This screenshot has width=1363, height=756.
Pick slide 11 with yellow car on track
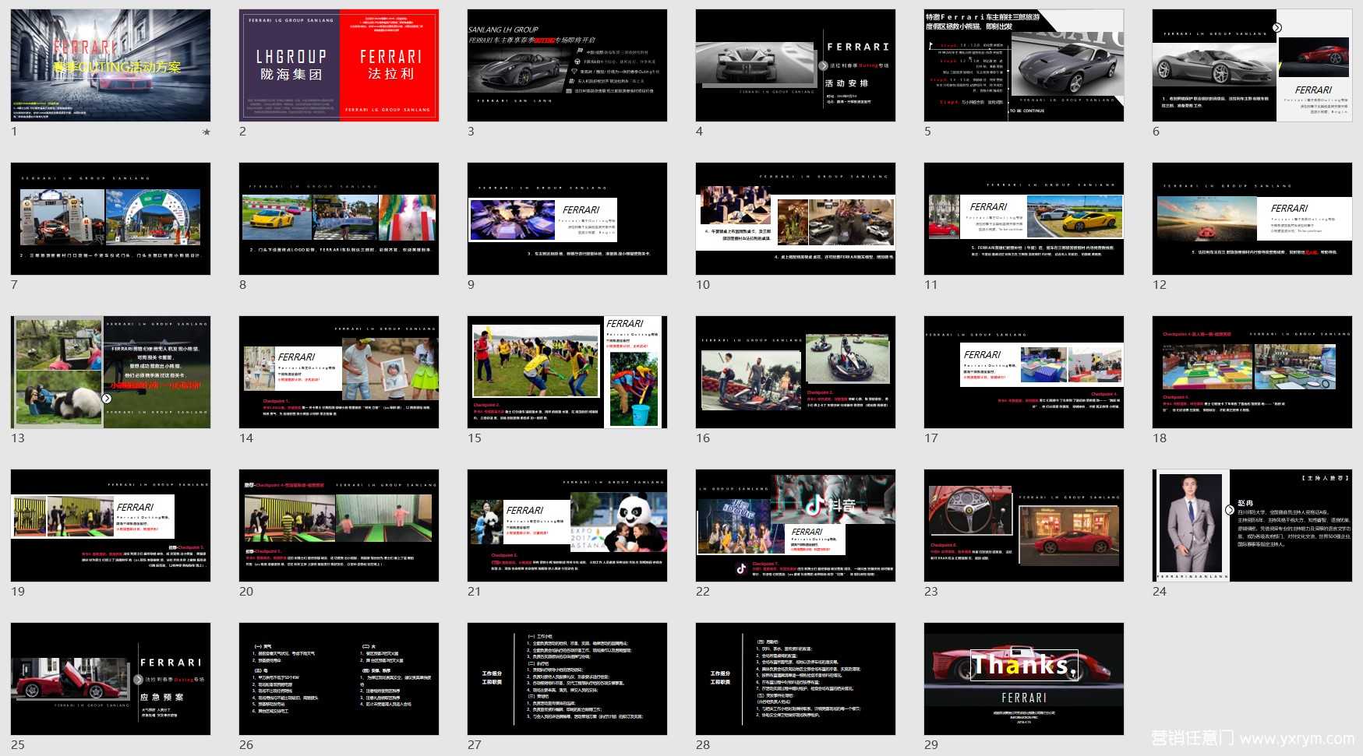[1024, 219]
